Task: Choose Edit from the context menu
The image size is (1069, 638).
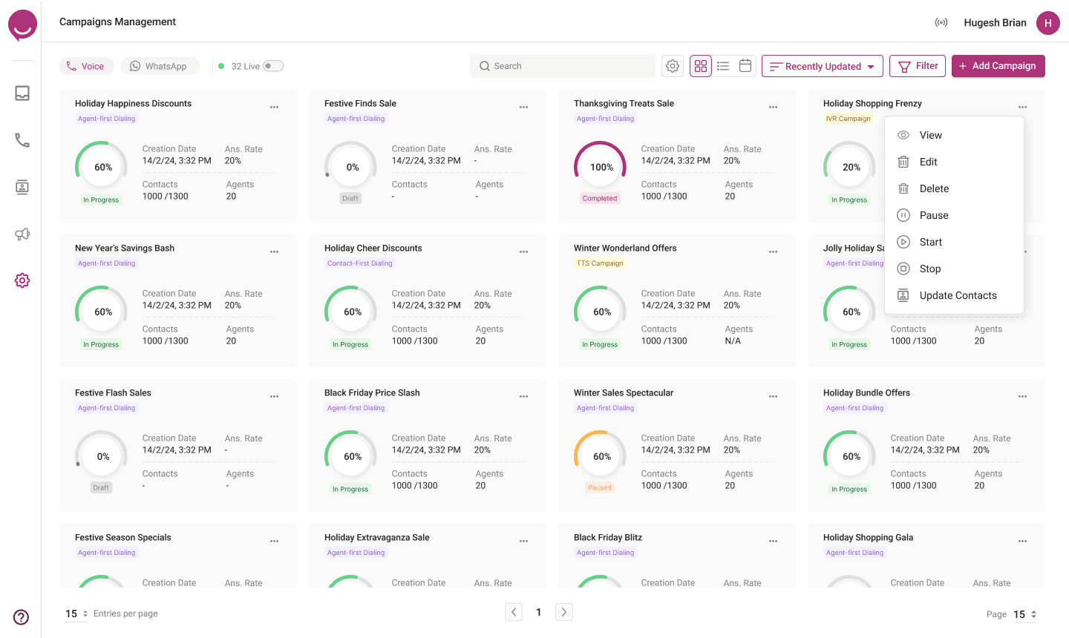Action: pyautogui.click(x=954, y=162)
